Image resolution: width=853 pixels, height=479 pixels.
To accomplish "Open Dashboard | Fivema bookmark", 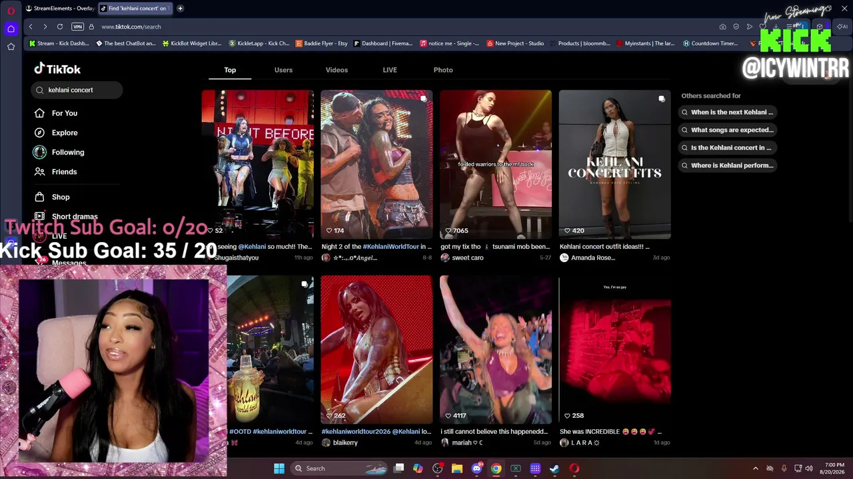I will coord(383,43).
